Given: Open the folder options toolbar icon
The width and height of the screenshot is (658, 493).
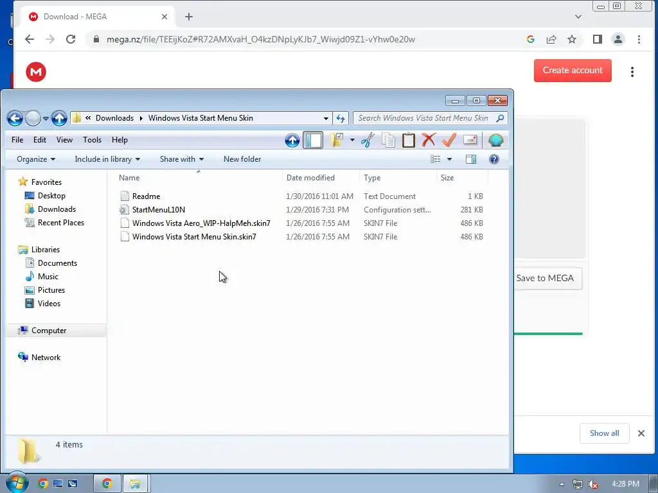Looking at the screenshot, I should click(x=337, y=140).
